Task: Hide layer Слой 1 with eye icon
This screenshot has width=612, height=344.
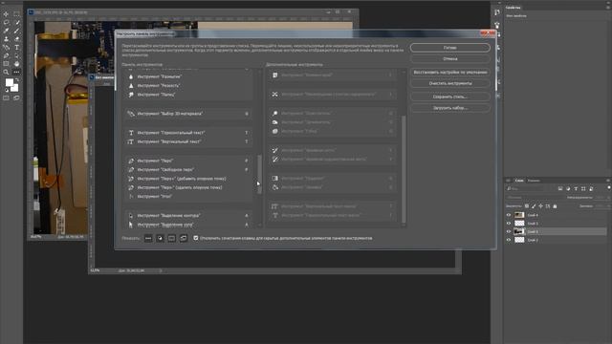Action: 509,240
